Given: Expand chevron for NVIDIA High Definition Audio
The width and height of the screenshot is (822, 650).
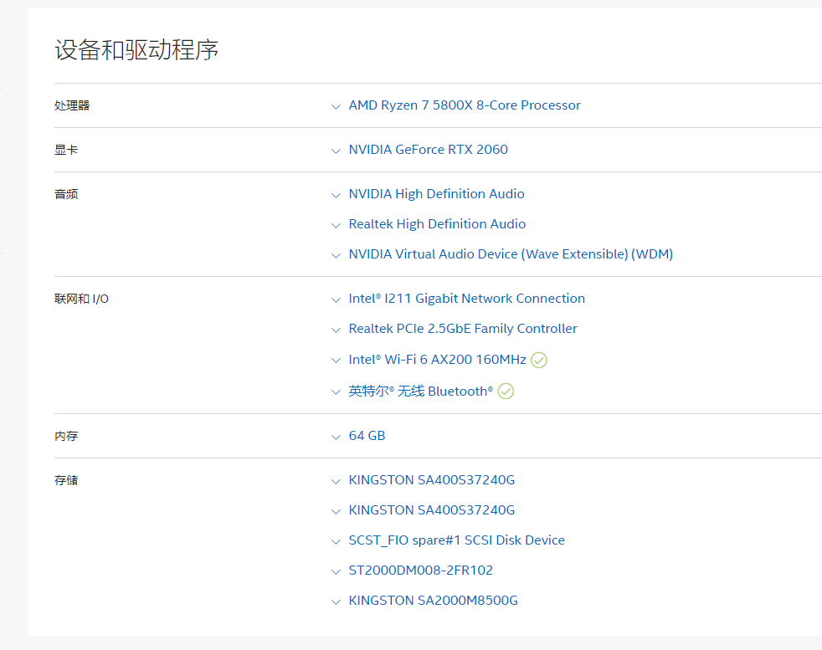Looking at the screenshot, I should pyautogui.click(x=336, y=196).
